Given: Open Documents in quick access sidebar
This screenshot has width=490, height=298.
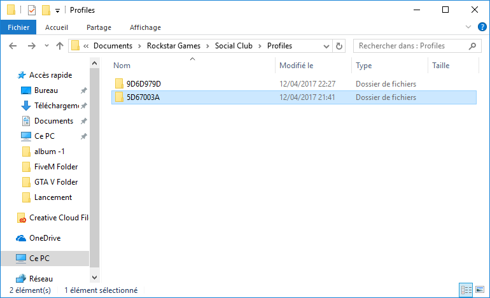Looking at the screenshot, I should (53, 121).
